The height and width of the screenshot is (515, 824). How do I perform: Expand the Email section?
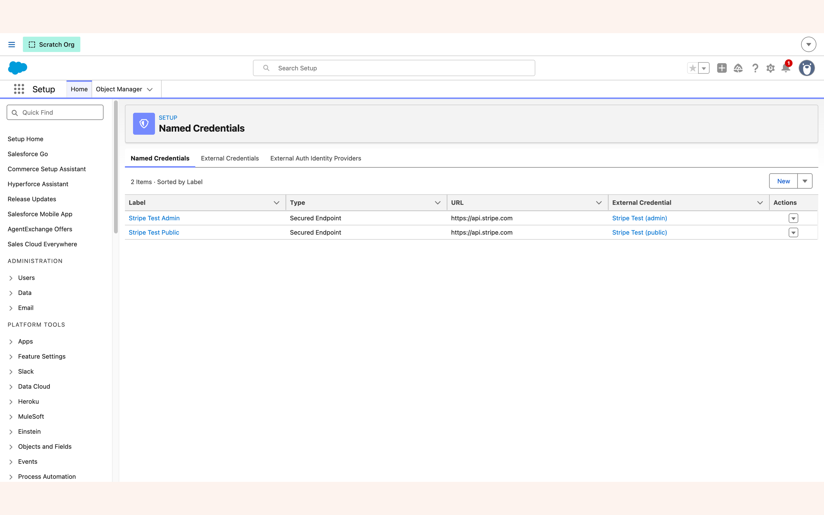point(11,308)
